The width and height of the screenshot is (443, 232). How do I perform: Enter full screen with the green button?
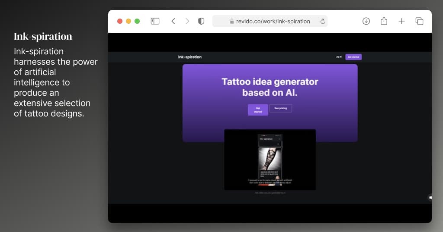(137, 21)
